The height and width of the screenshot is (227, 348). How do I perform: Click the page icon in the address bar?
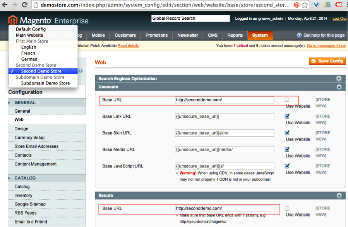36,5
